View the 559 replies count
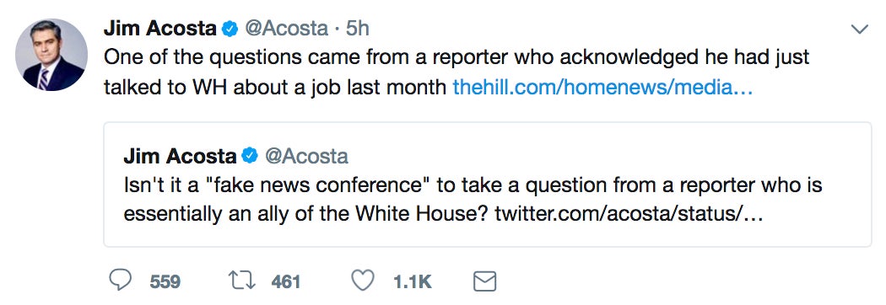The height and width of the screenshot is (305, 886). (x=165, y=281)
